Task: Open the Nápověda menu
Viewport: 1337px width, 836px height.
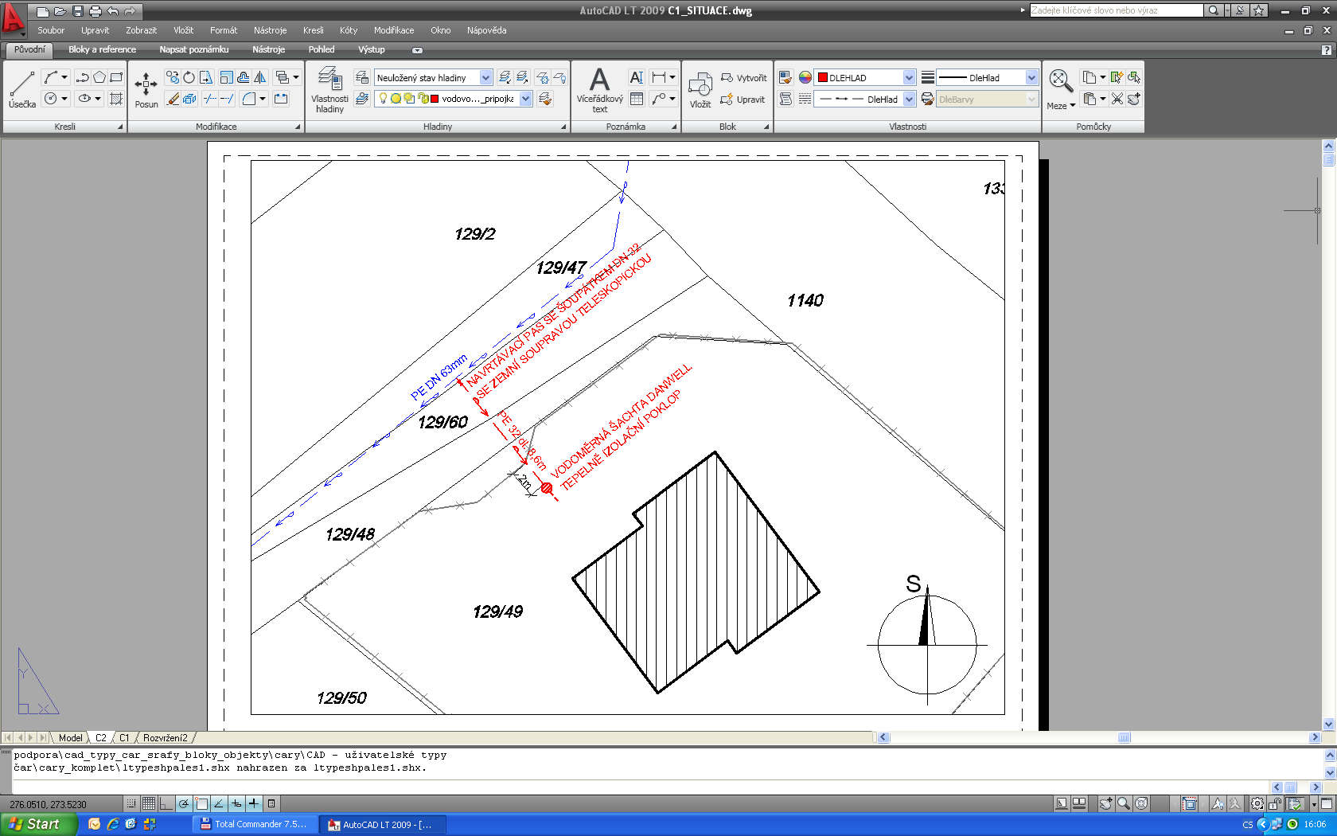Action: tap(487, 30)
